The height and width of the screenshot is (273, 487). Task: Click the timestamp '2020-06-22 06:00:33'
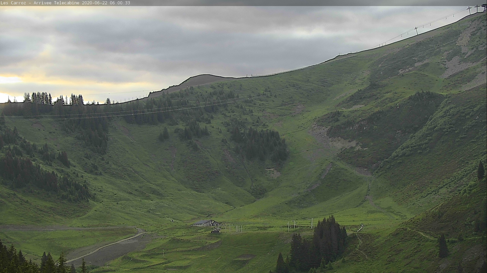coord(106,3)
